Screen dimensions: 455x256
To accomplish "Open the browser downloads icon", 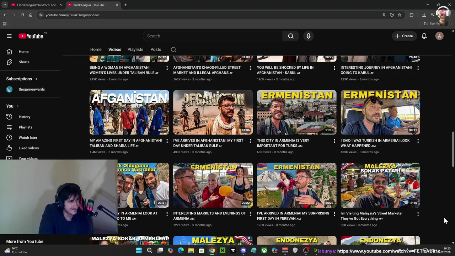I will pyautogui.click(x=424, y=15).
